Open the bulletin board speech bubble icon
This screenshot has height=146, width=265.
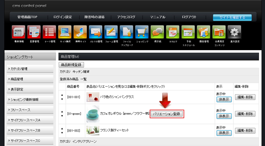click(x=157, y=32)
